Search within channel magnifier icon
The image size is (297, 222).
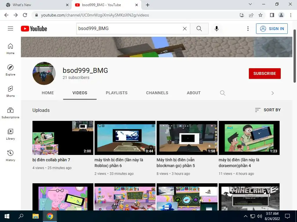222,93
